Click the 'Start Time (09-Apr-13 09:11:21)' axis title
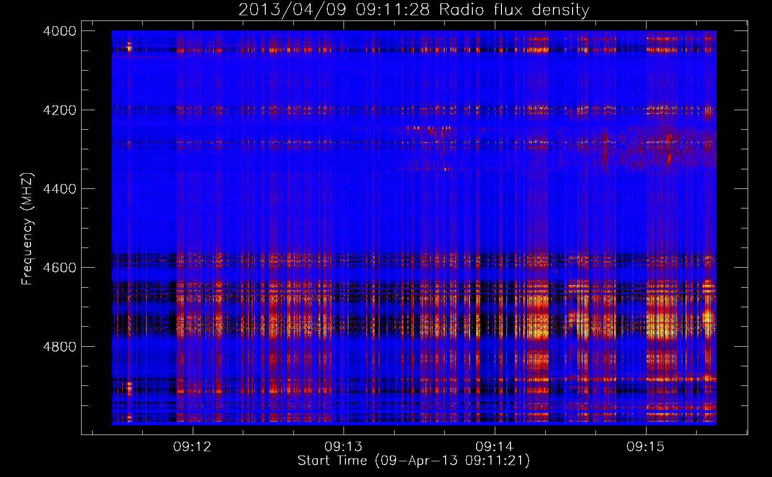Image resolution: width=772 pixels, height=477 pixels. [414, 461]
